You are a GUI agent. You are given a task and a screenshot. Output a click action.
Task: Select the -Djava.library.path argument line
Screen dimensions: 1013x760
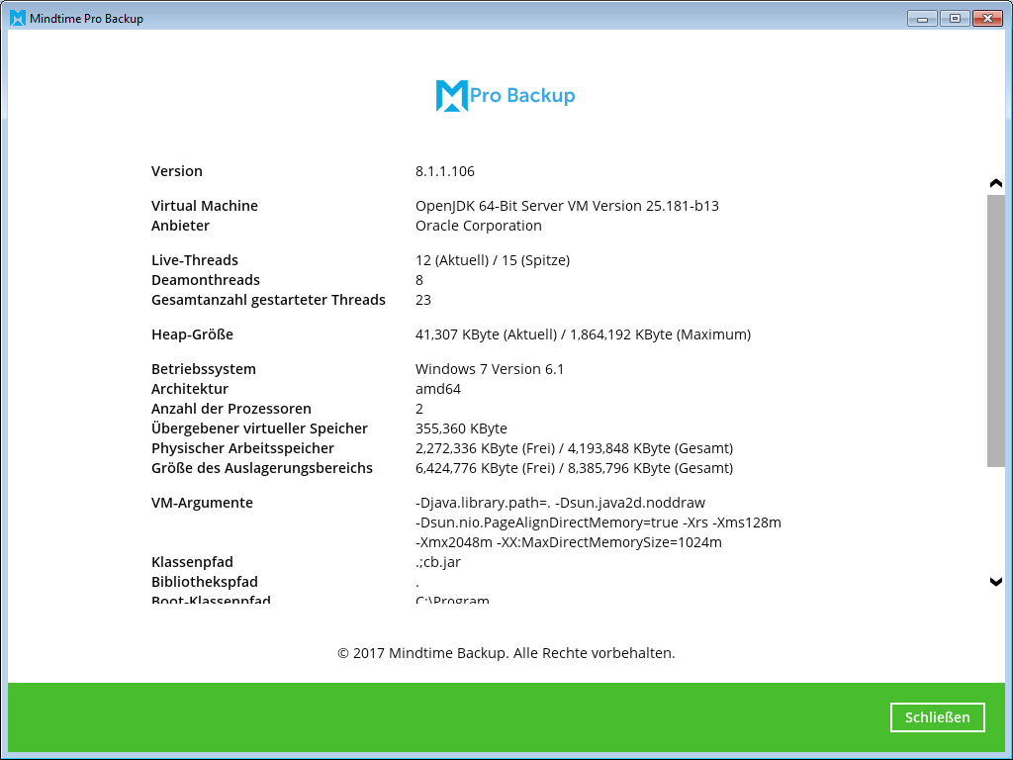click(x=560, y=503)
